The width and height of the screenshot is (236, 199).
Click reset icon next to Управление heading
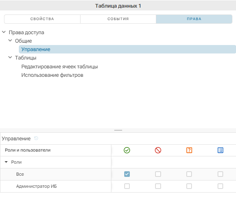(36, 138)
